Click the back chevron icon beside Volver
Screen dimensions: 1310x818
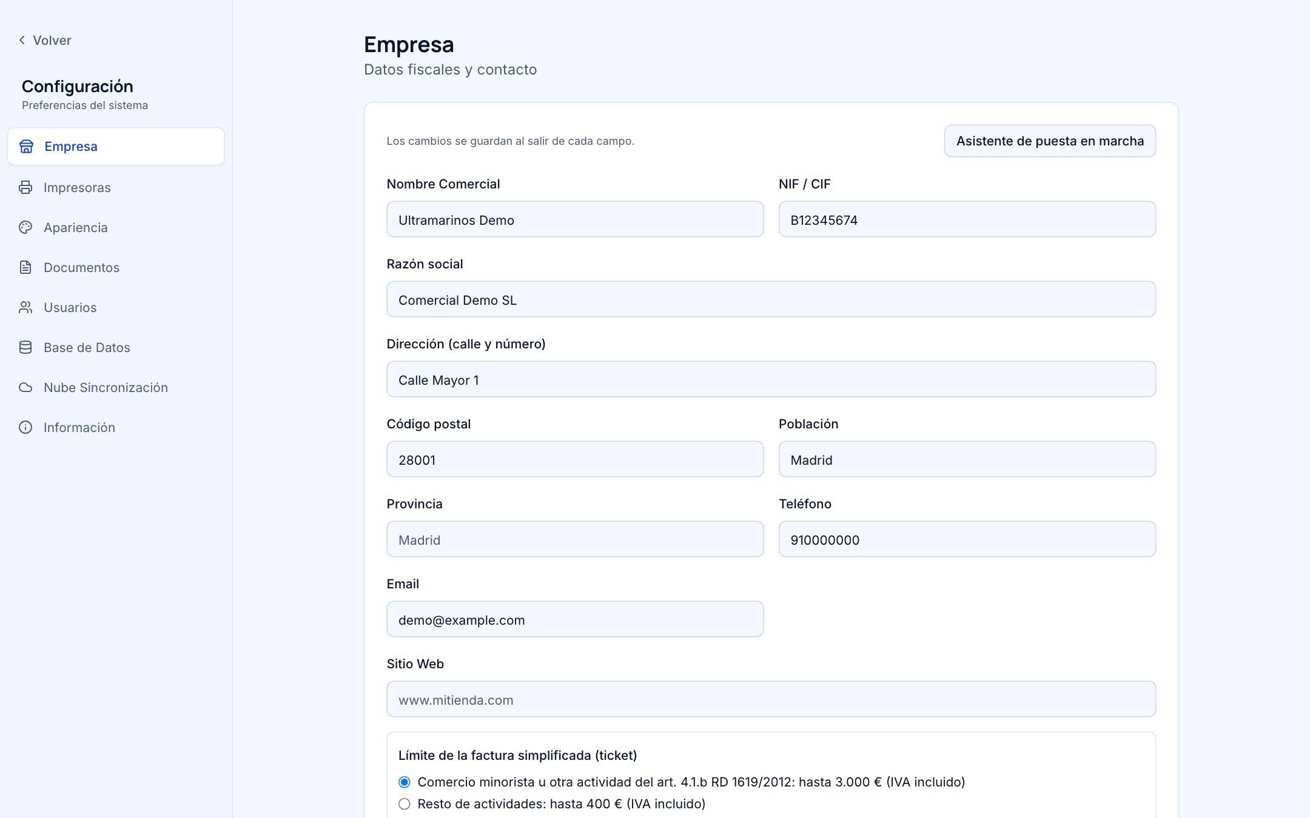22,40
